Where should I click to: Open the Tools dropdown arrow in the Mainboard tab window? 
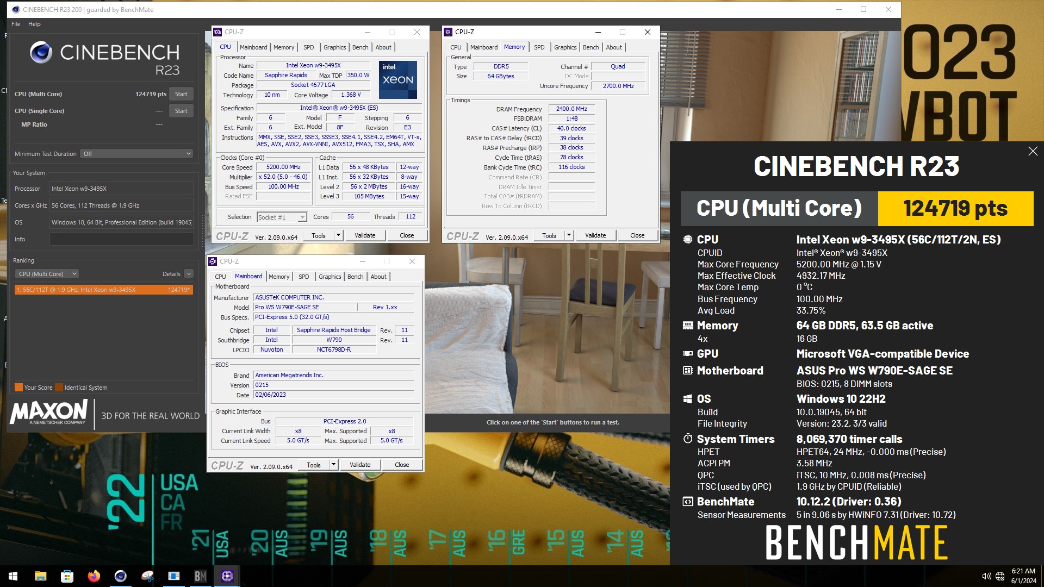tap(333, 465)
